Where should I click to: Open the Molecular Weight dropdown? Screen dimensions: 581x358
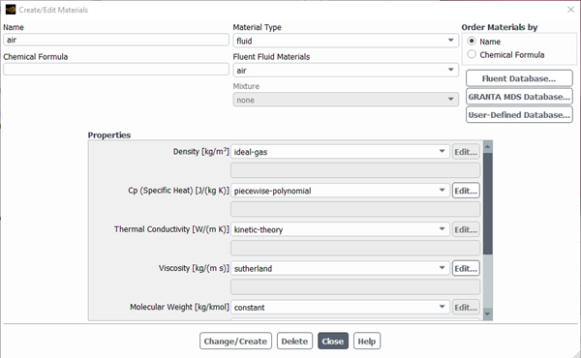pos(340,308)
